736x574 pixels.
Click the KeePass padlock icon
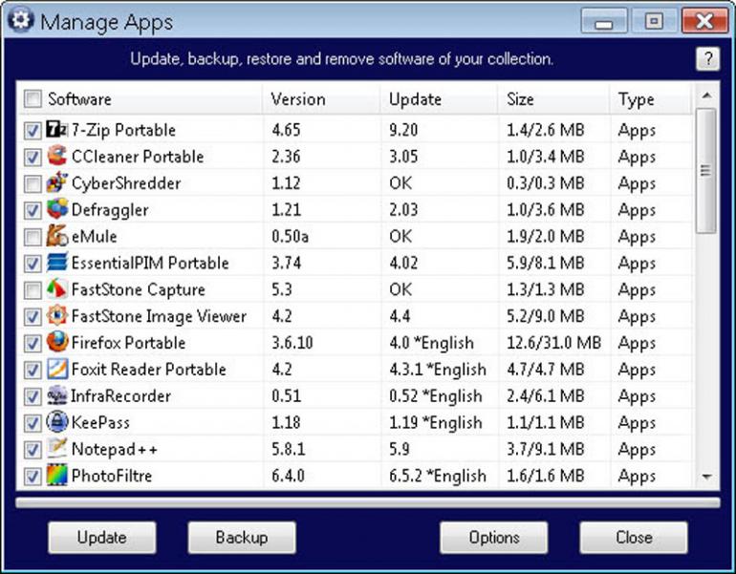point(56,422)
